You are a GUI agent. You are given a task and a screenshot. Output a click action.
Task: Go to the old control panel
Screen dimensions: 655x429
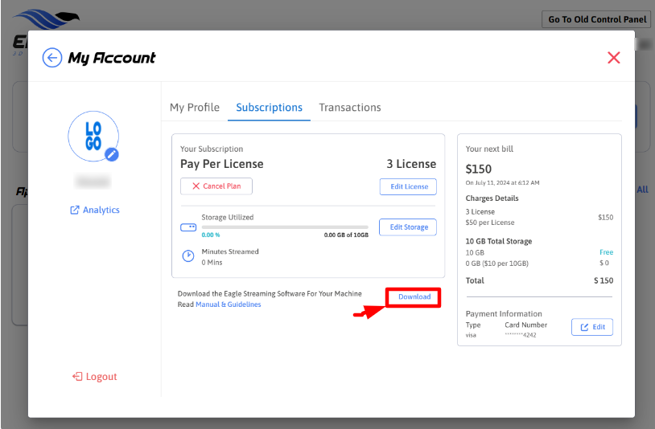point(596,19)
